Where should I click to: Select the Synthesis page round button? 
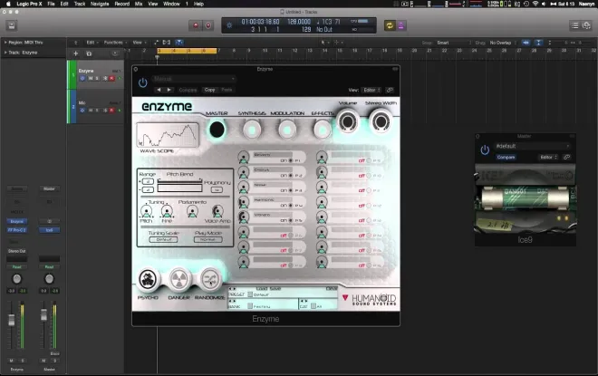pyautogui.click(x=252, y=130)
